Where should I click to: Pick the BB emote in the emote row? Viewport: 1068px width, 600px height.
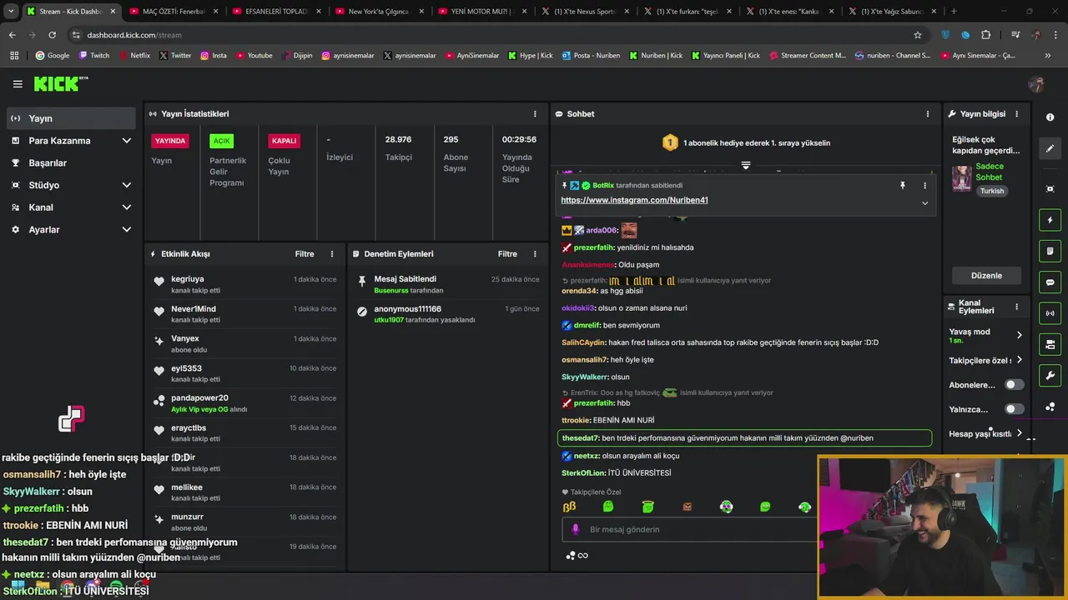coord(570,507)
